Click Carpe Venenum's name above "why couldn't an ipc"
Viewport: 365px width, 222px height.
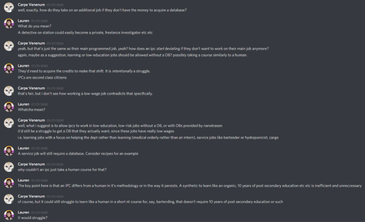pos(31,164)
